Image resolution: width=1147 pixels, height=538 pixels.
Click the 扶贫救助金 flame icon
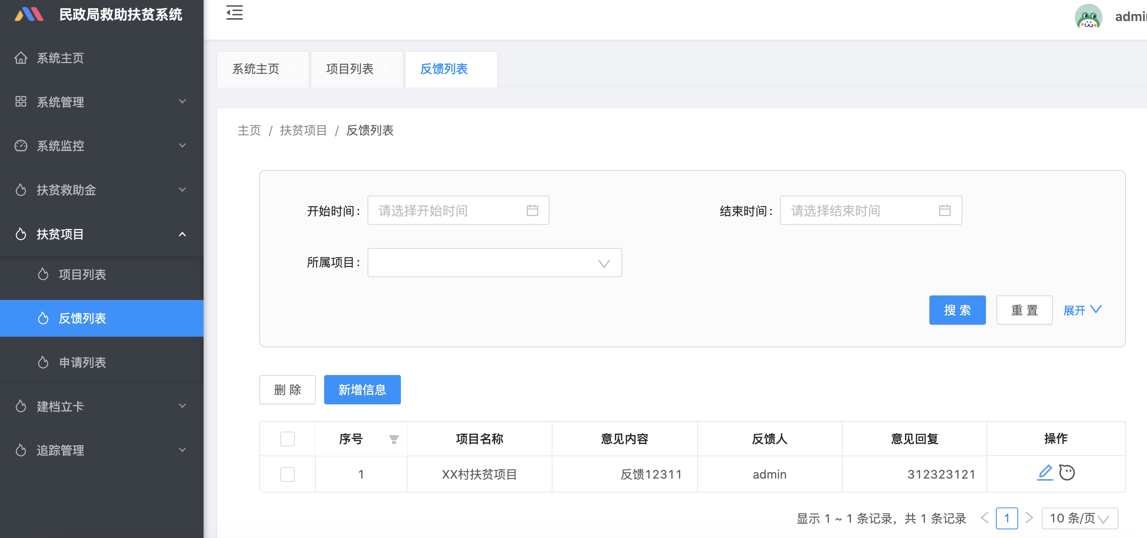tap(21, 189)
